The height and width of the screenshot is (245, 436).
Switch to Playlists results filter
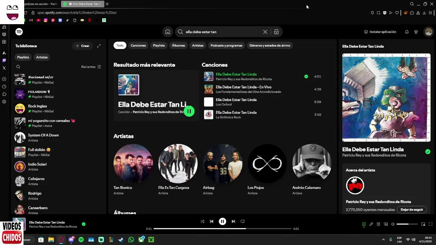[159, 45]
